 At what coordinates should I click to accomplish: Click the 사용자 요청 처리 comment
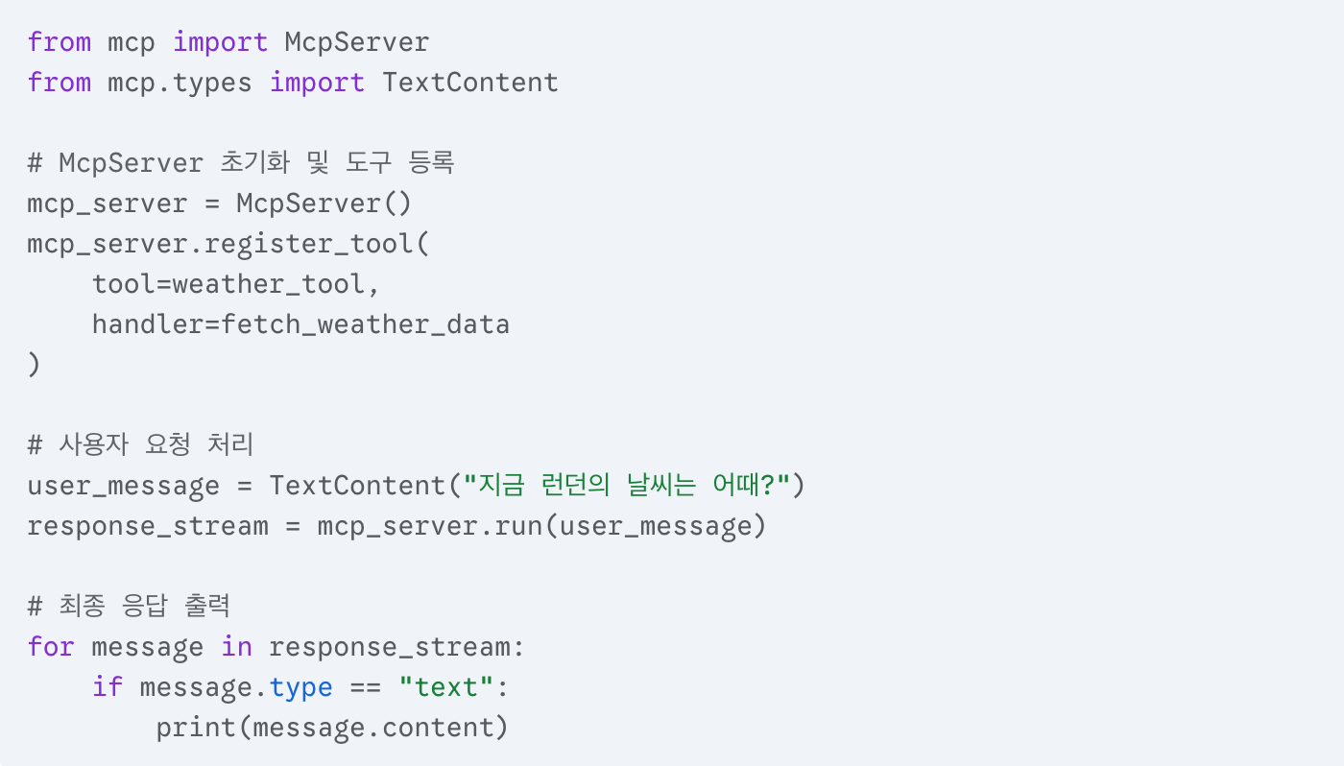coord(140,445)
